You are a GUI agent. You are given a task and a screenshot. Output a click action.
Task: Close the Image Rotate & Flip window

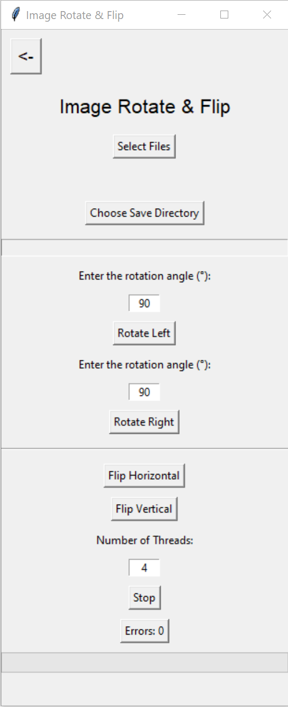click(x=267, y=15)
